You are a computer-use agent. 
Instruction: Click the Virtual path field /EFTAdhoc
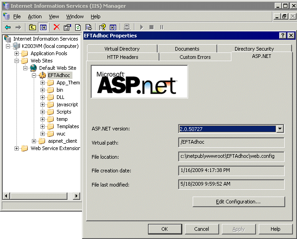click(231, 142)
